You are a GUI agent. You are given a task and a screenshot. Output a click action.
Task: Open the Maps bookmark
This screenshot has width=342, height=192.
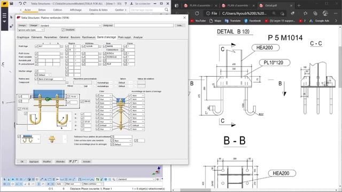coord(215,21)
